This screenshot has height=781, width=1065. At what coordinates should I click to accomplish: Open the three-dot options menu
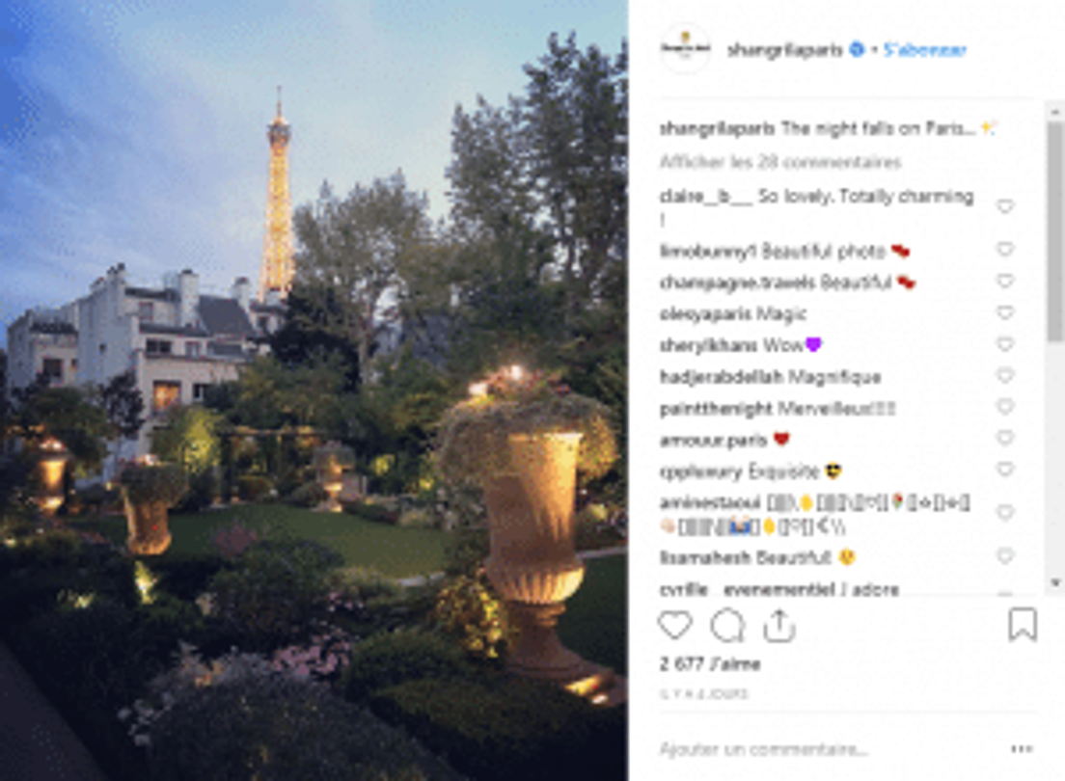1022,749
